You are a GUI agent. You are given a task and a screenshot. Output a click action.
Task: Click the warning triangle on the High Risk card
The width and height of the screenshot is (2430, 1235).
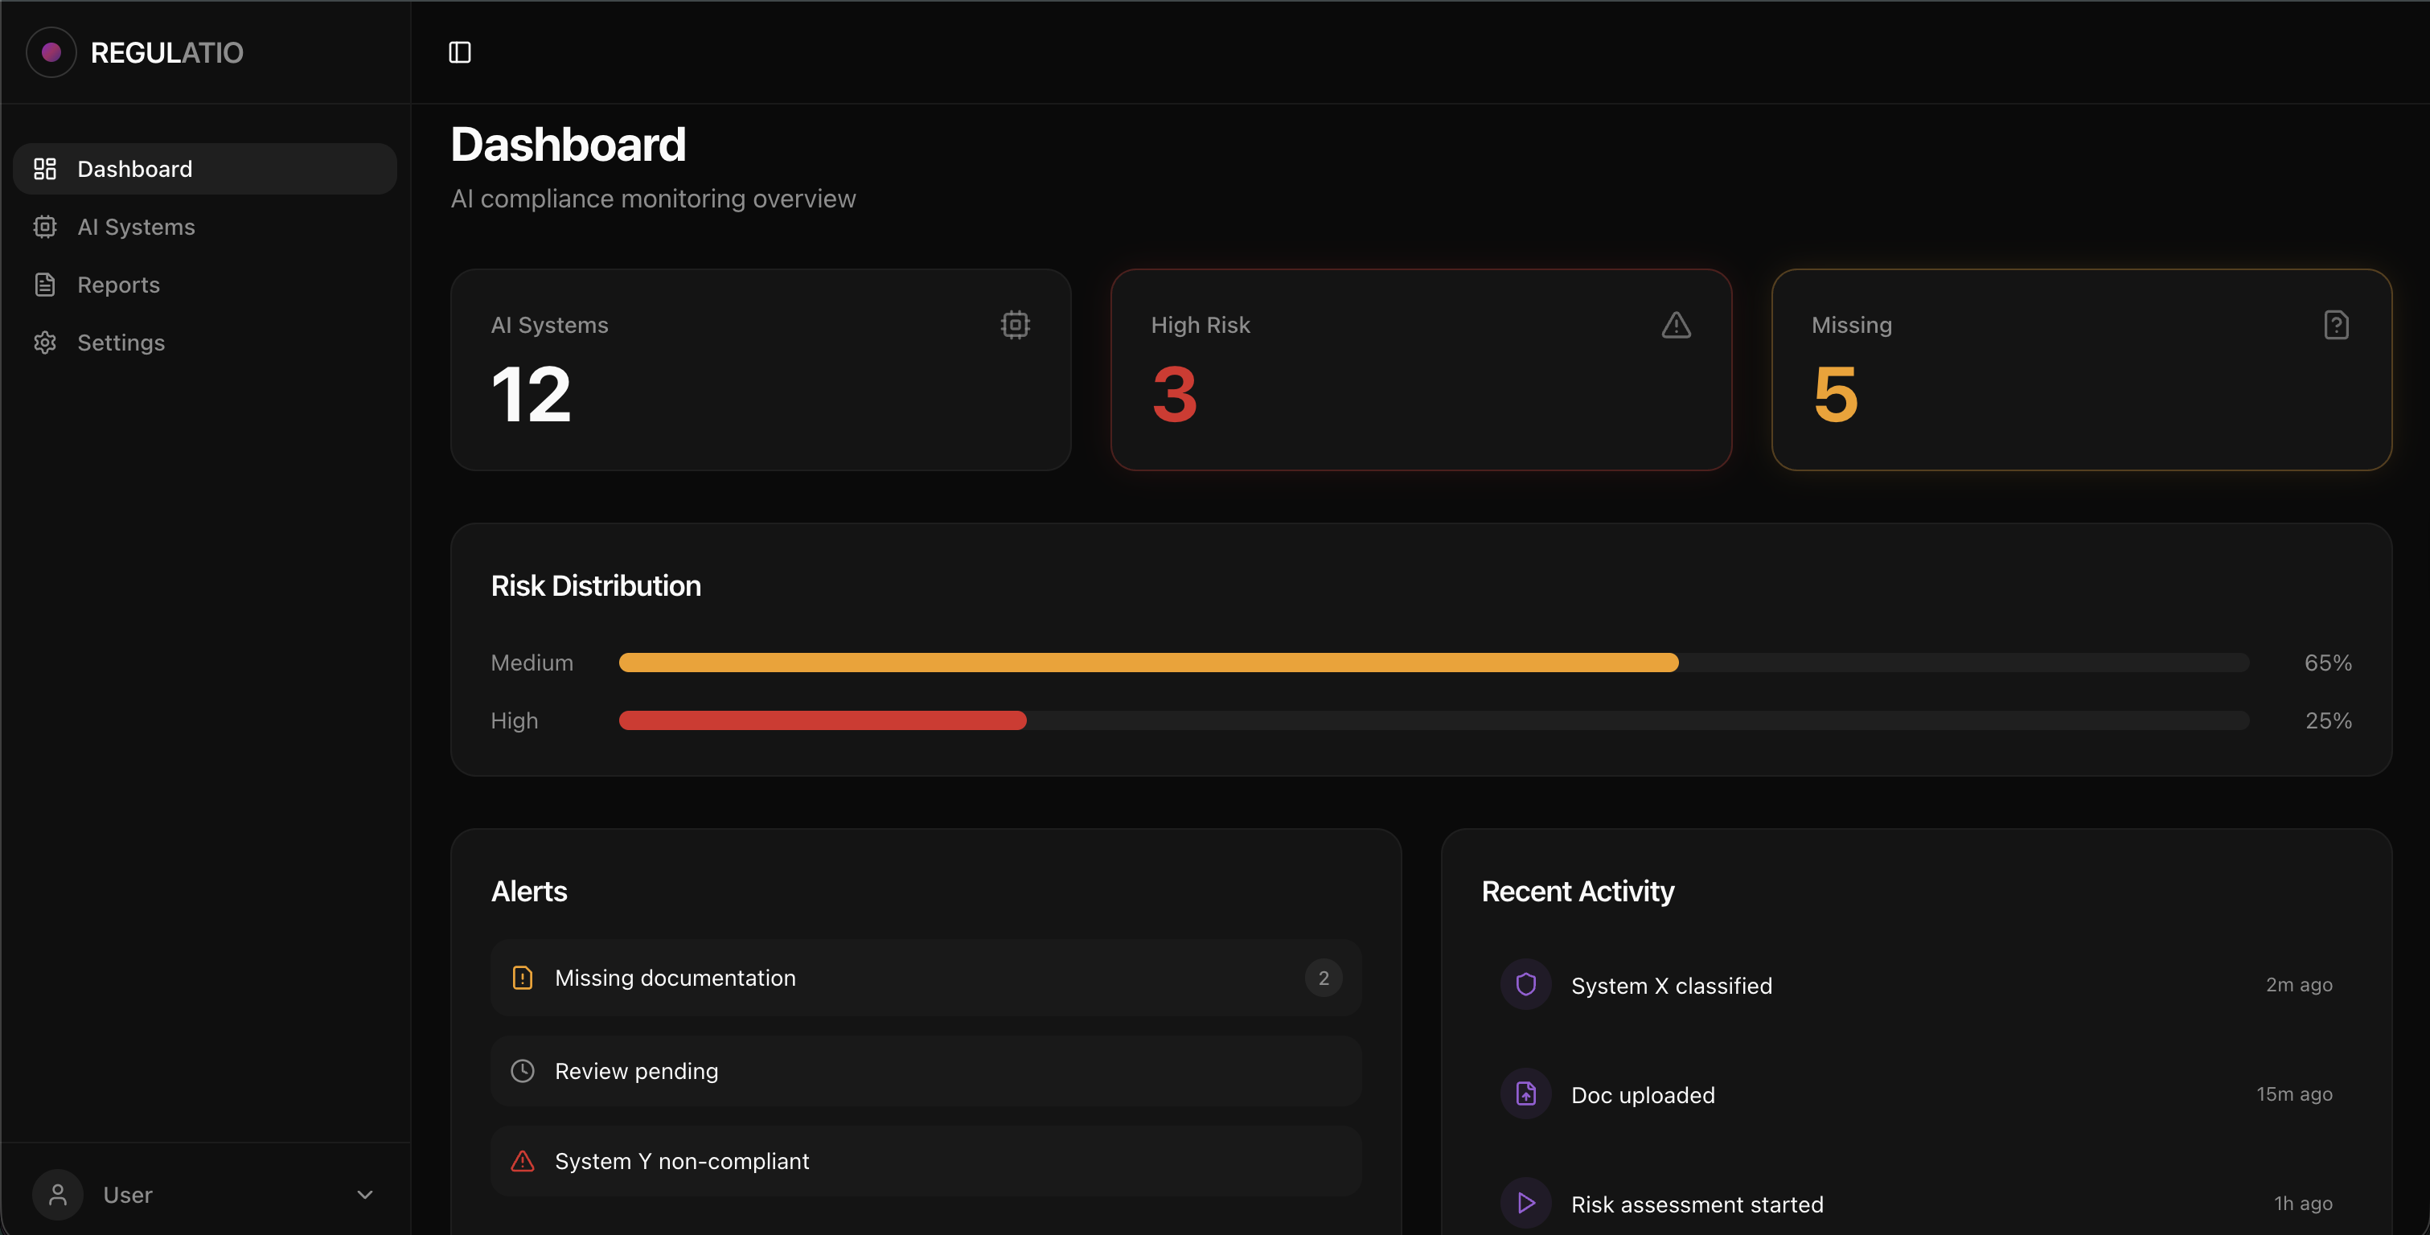pyautogui.click(x=1677, y=325)
